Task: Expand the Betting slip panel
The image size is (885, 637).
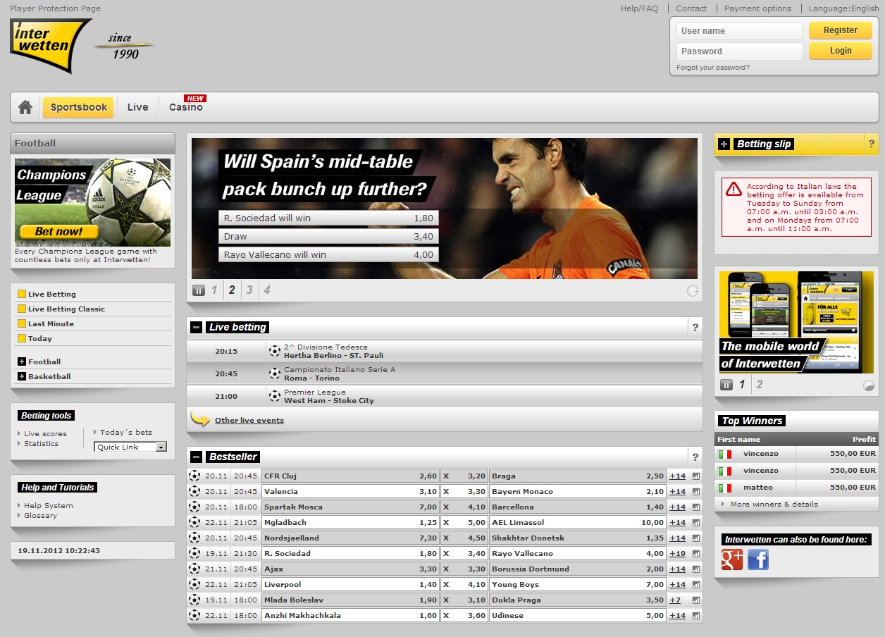Action: [x=724, y=144]
